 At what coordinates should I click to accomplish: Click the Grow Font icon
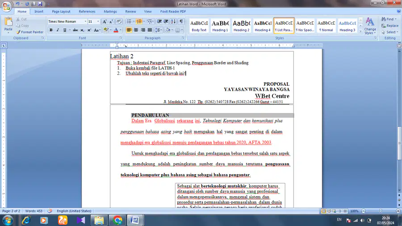coord(105,21)
